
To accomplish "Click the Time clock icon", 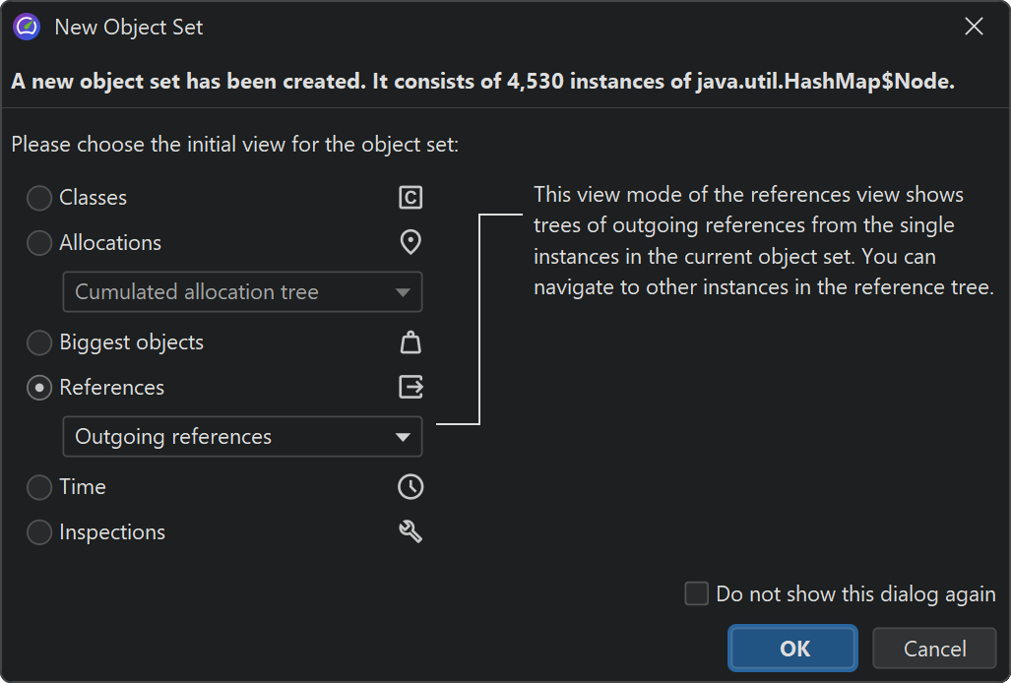I will tap(411, 486).
